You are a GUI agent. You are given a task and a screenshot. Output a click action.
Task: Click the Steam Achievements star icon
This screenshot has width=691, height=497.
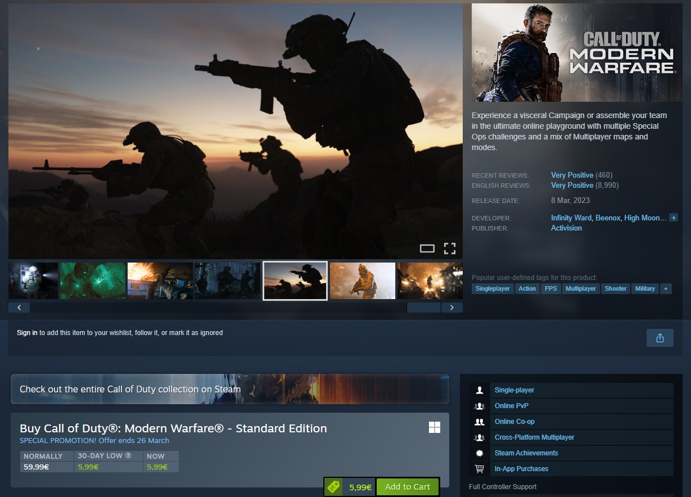480,453
